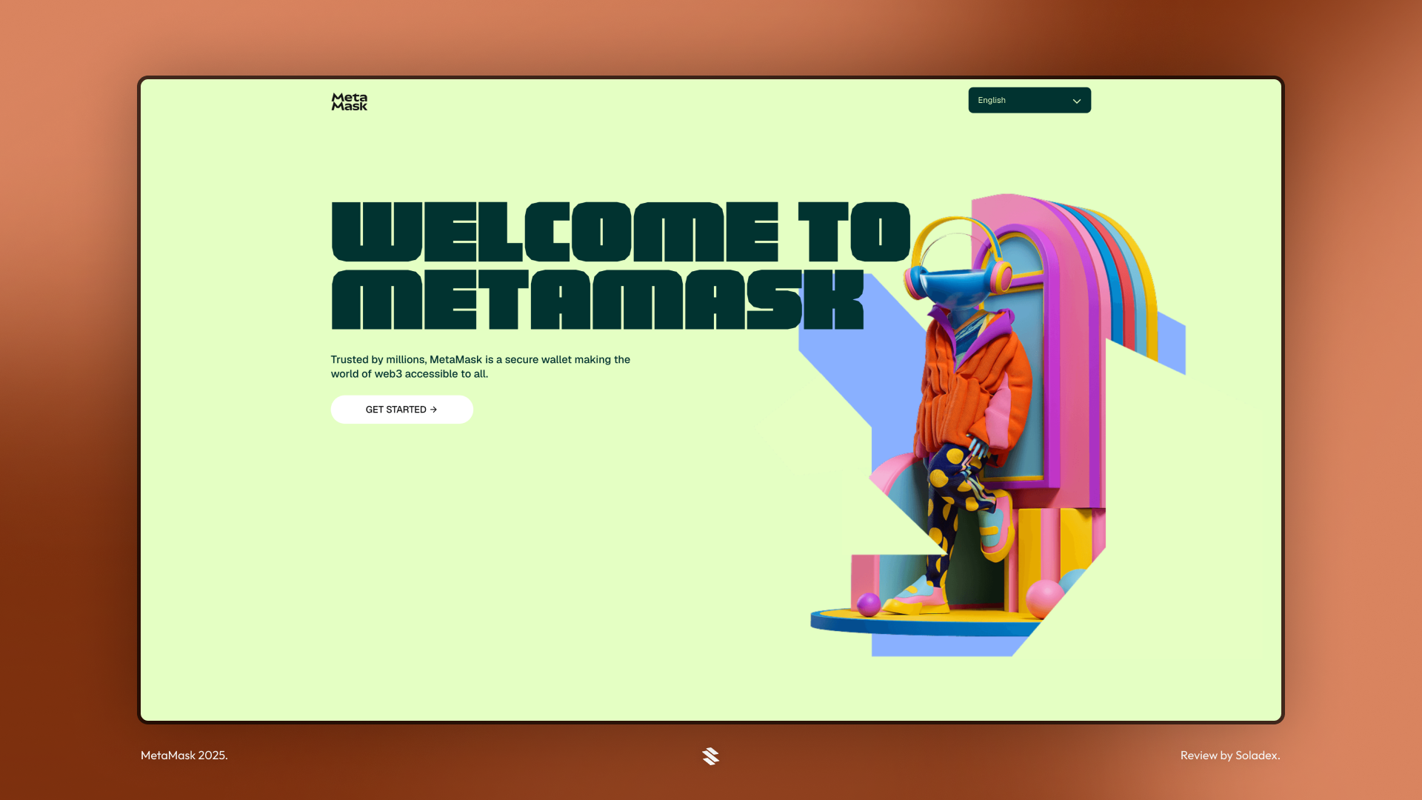Click the 'Trusted by millions' description text
Image resolution: width=1422 pixels, height=800 pixels.
[480, 366]
